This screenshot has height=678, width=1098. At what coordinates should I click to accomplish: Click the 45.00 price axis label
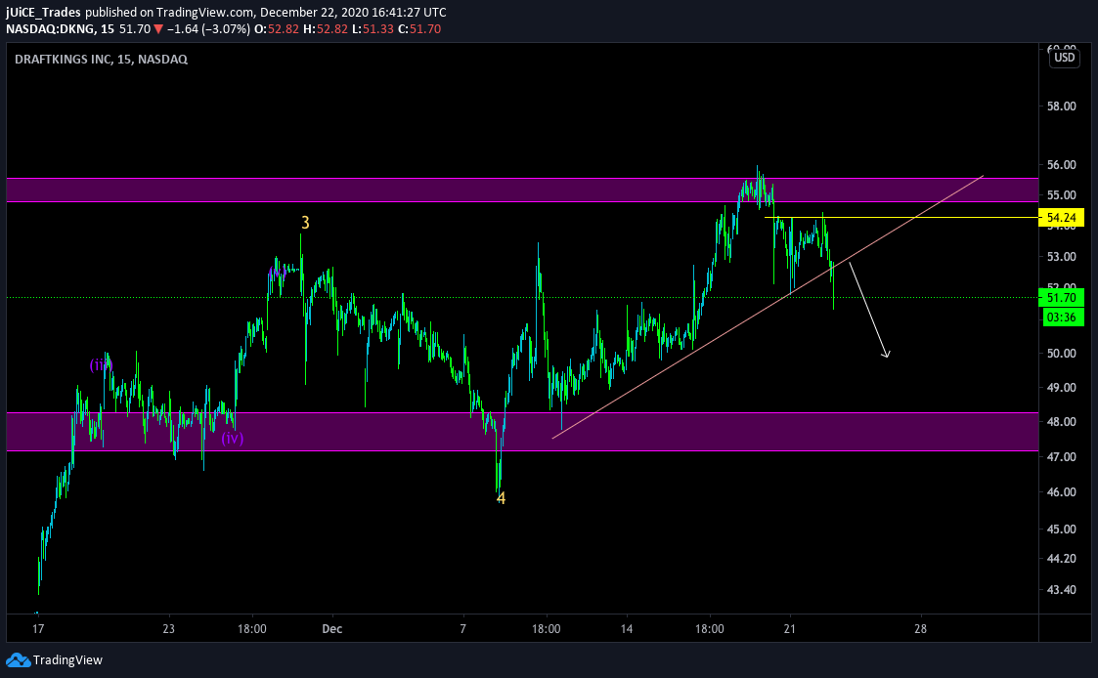(1061, 529)
